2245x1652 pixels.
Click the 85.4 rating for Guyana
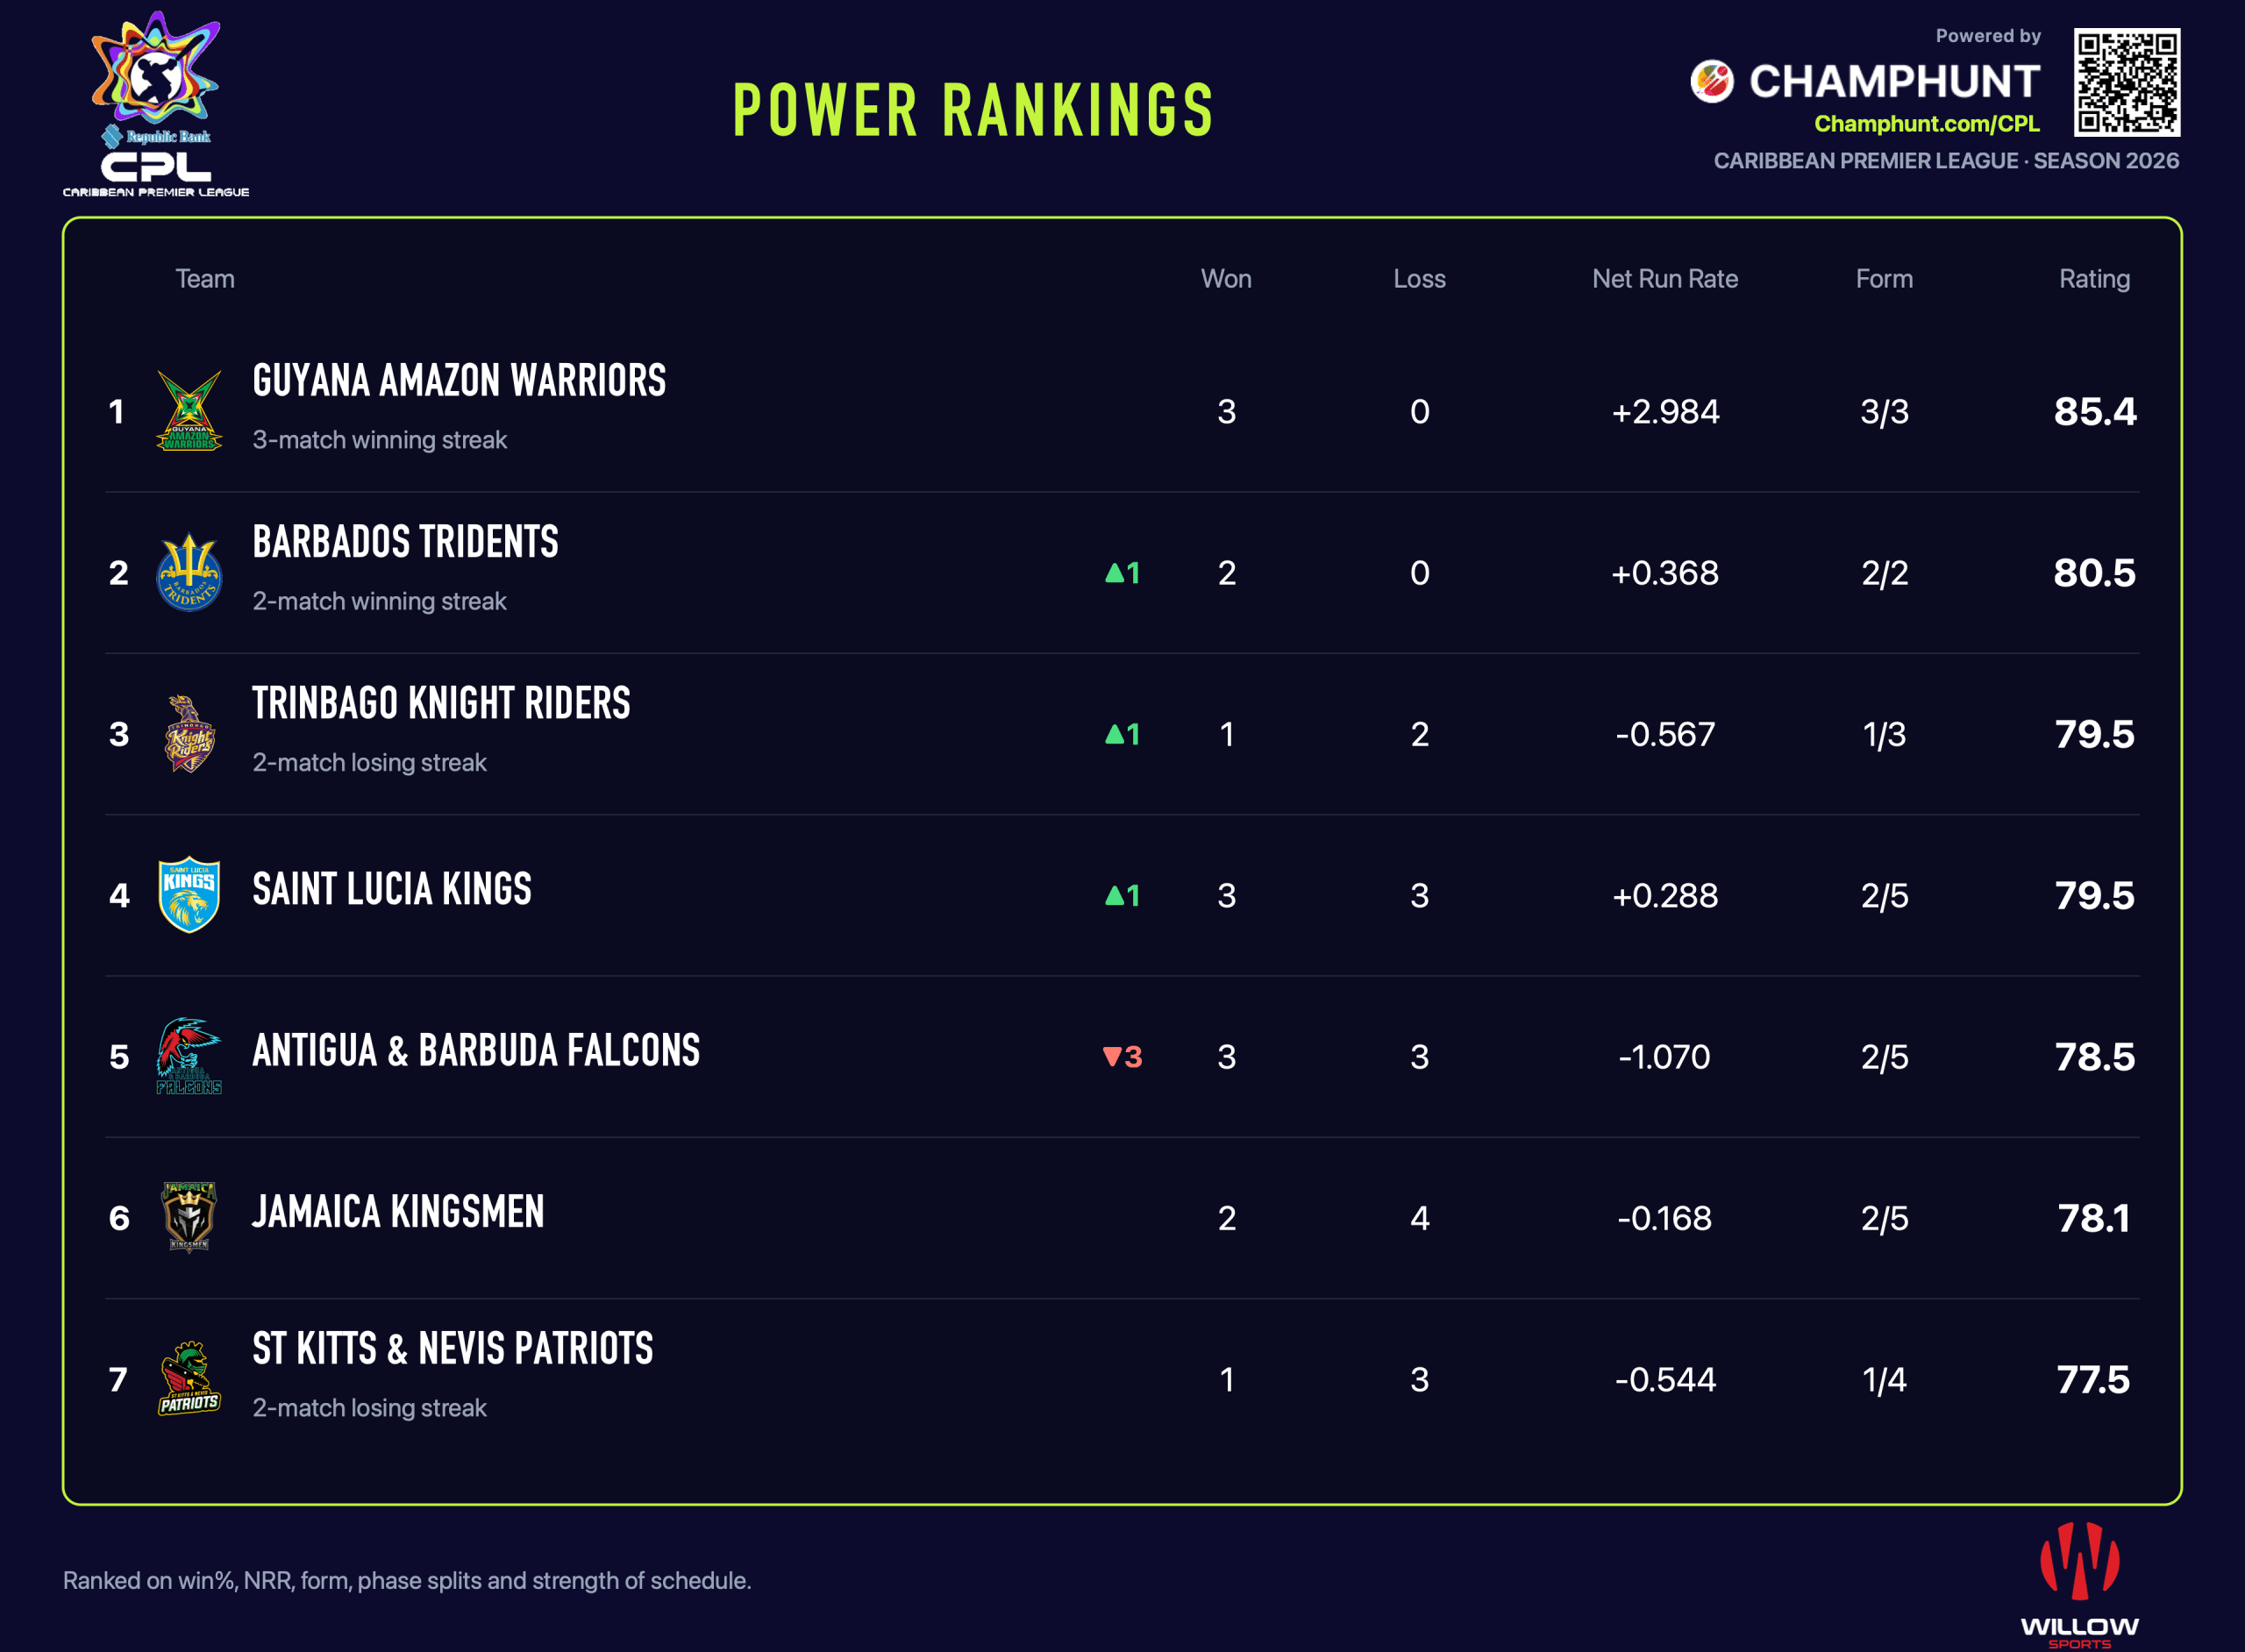click(x=2094, y=412)
